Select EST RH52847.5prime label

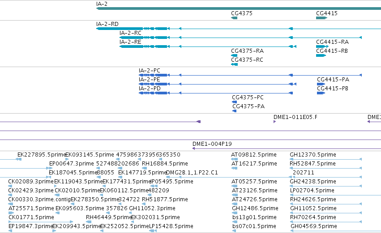click(313, 164)
